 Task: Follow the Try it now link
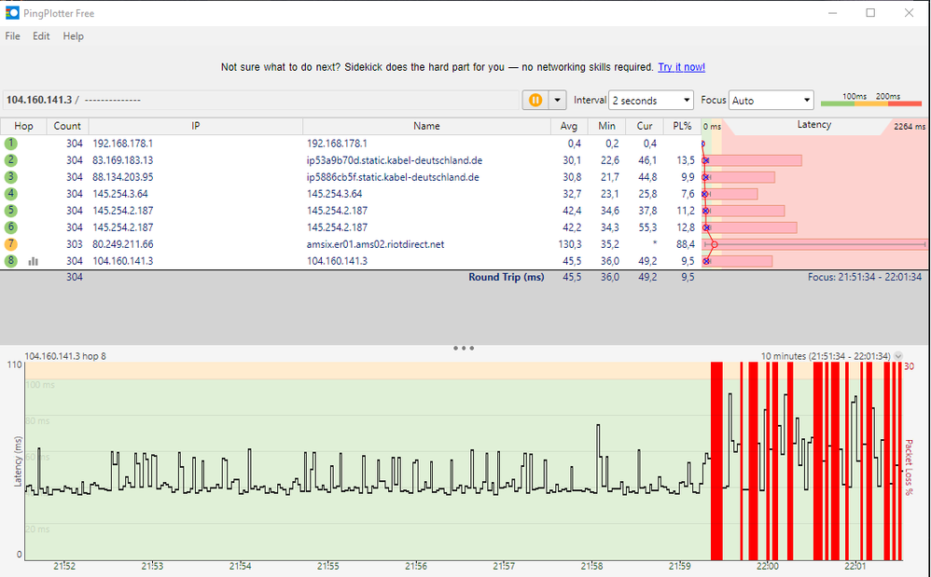(x=682, y=67)
